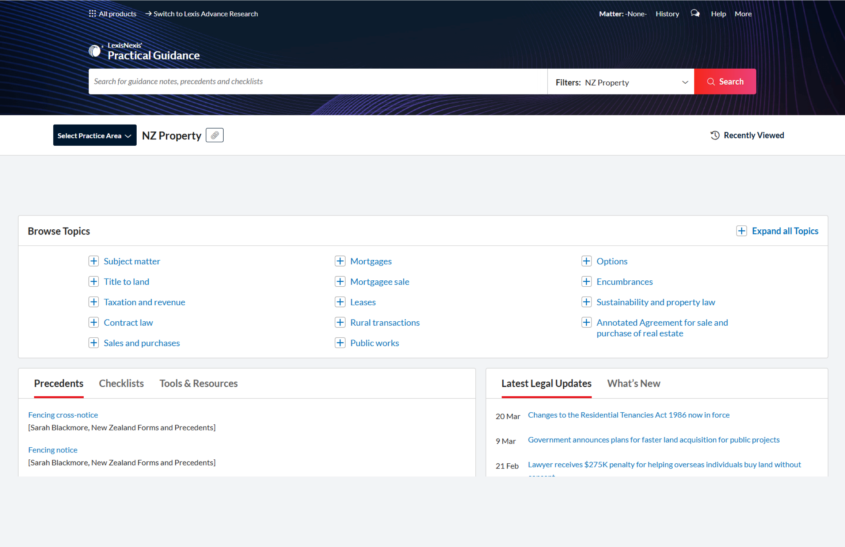Open Sustainability and property law link
The width and height of the screenshot is (845, 547).
tap(656, 302)
